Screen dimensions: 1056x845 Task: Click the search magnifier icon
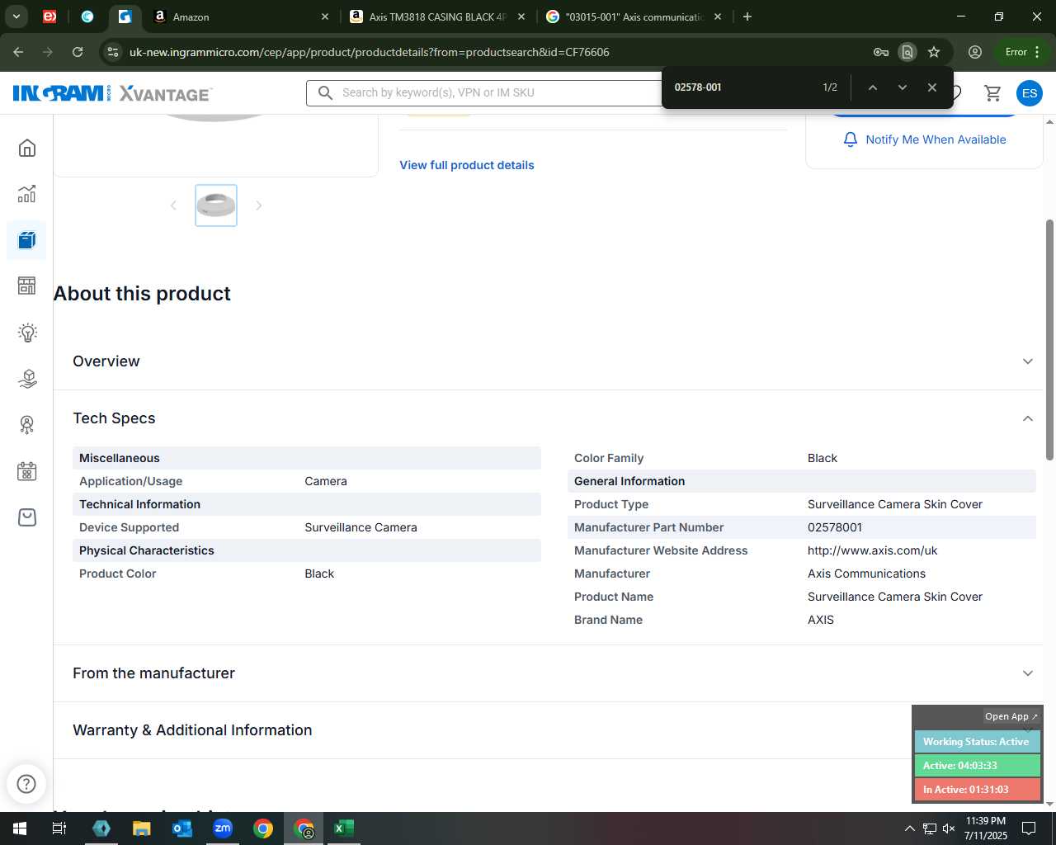pyautogui.click(x=326, y=92)
